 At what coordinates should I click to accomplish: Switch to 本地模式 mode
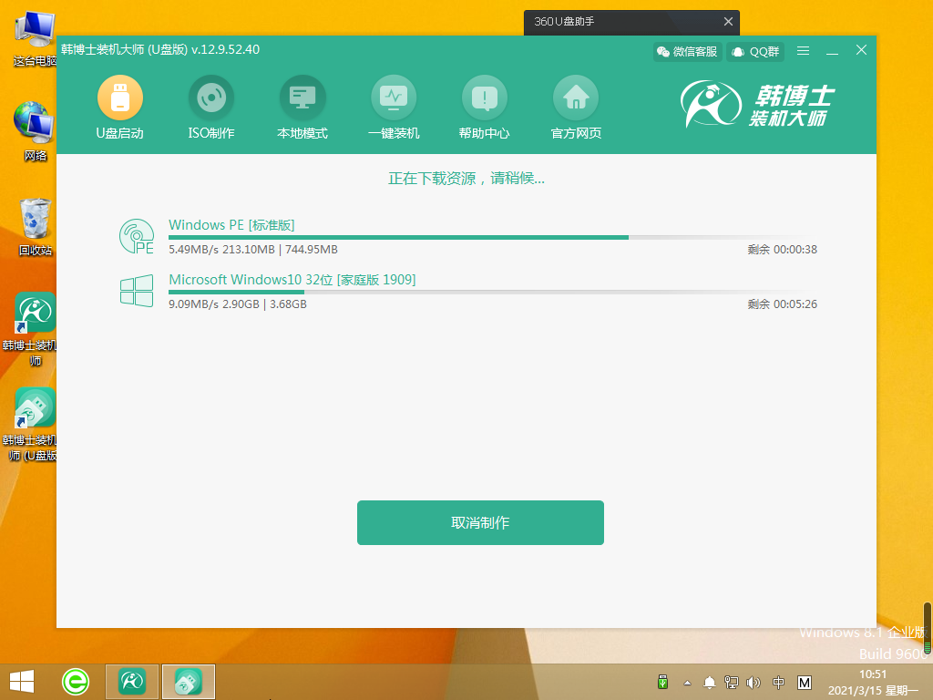(x=302, y=98)
